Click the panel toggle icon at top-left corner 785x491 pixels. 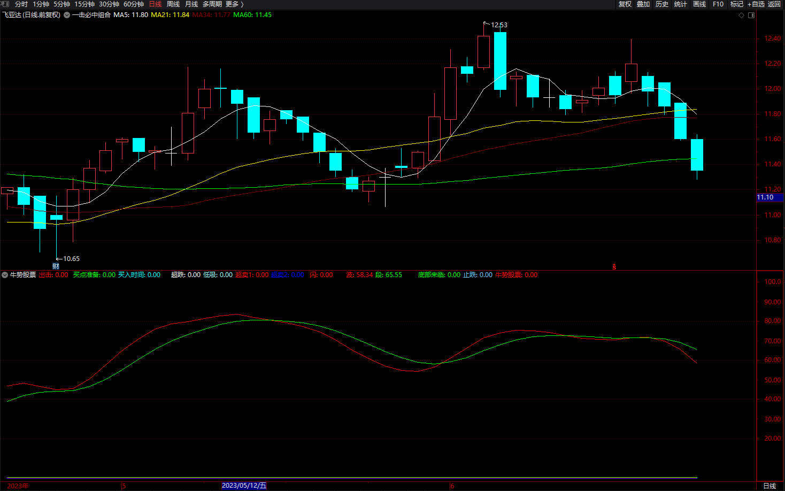pyautogui.click(x=5, y=4)
